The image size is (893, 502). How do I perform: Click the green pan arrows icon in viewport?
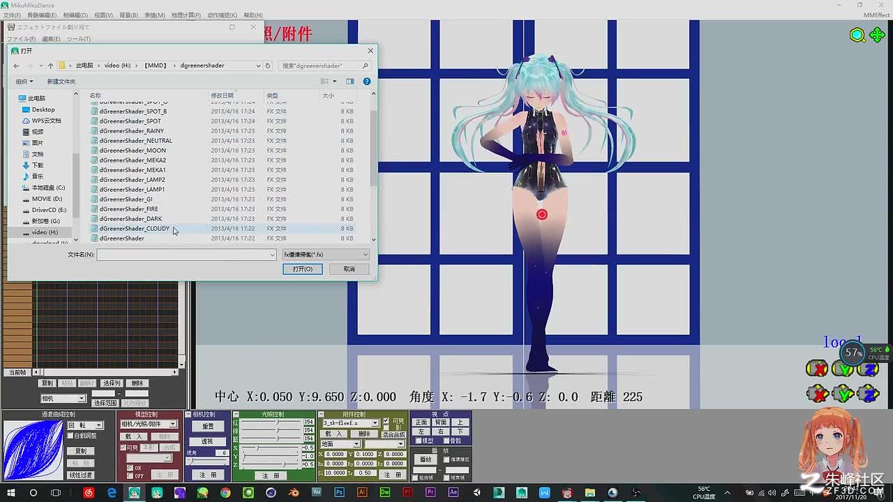point(877,35)
